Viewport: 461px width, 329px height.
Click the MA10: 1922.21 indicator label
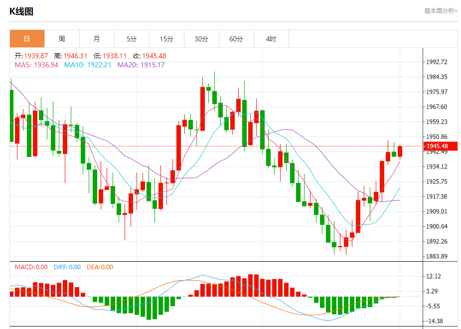point(88,65)
